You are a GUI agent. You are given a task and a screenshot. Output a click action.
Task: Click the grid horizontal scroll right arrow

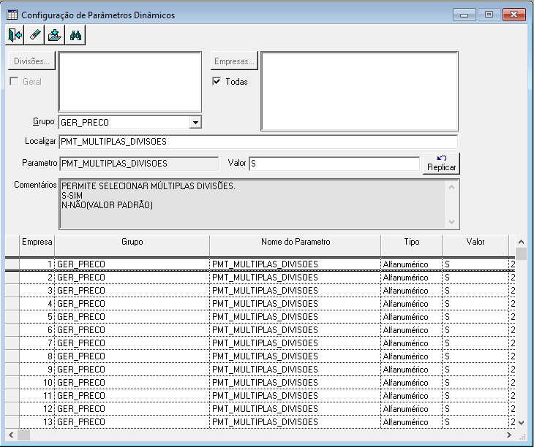pos(509,435)
